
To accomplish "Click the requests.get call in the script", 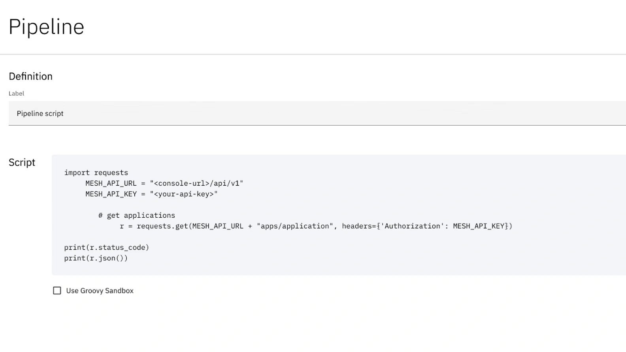I will pyautogui.click(x=162, y=226).
